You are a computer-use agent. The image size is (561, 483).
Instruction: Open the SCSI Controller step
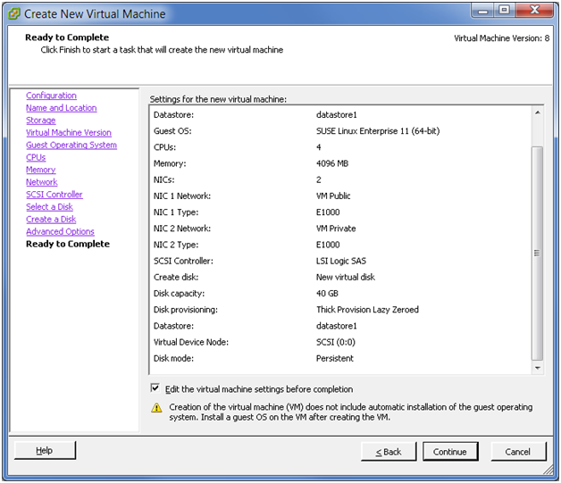click(54, 195)
